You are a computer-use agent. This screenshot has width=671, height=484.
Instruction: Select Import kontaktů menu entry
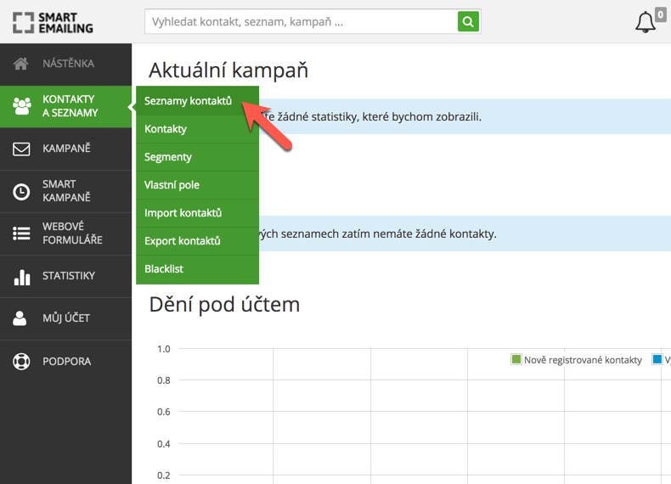(183, 213)
